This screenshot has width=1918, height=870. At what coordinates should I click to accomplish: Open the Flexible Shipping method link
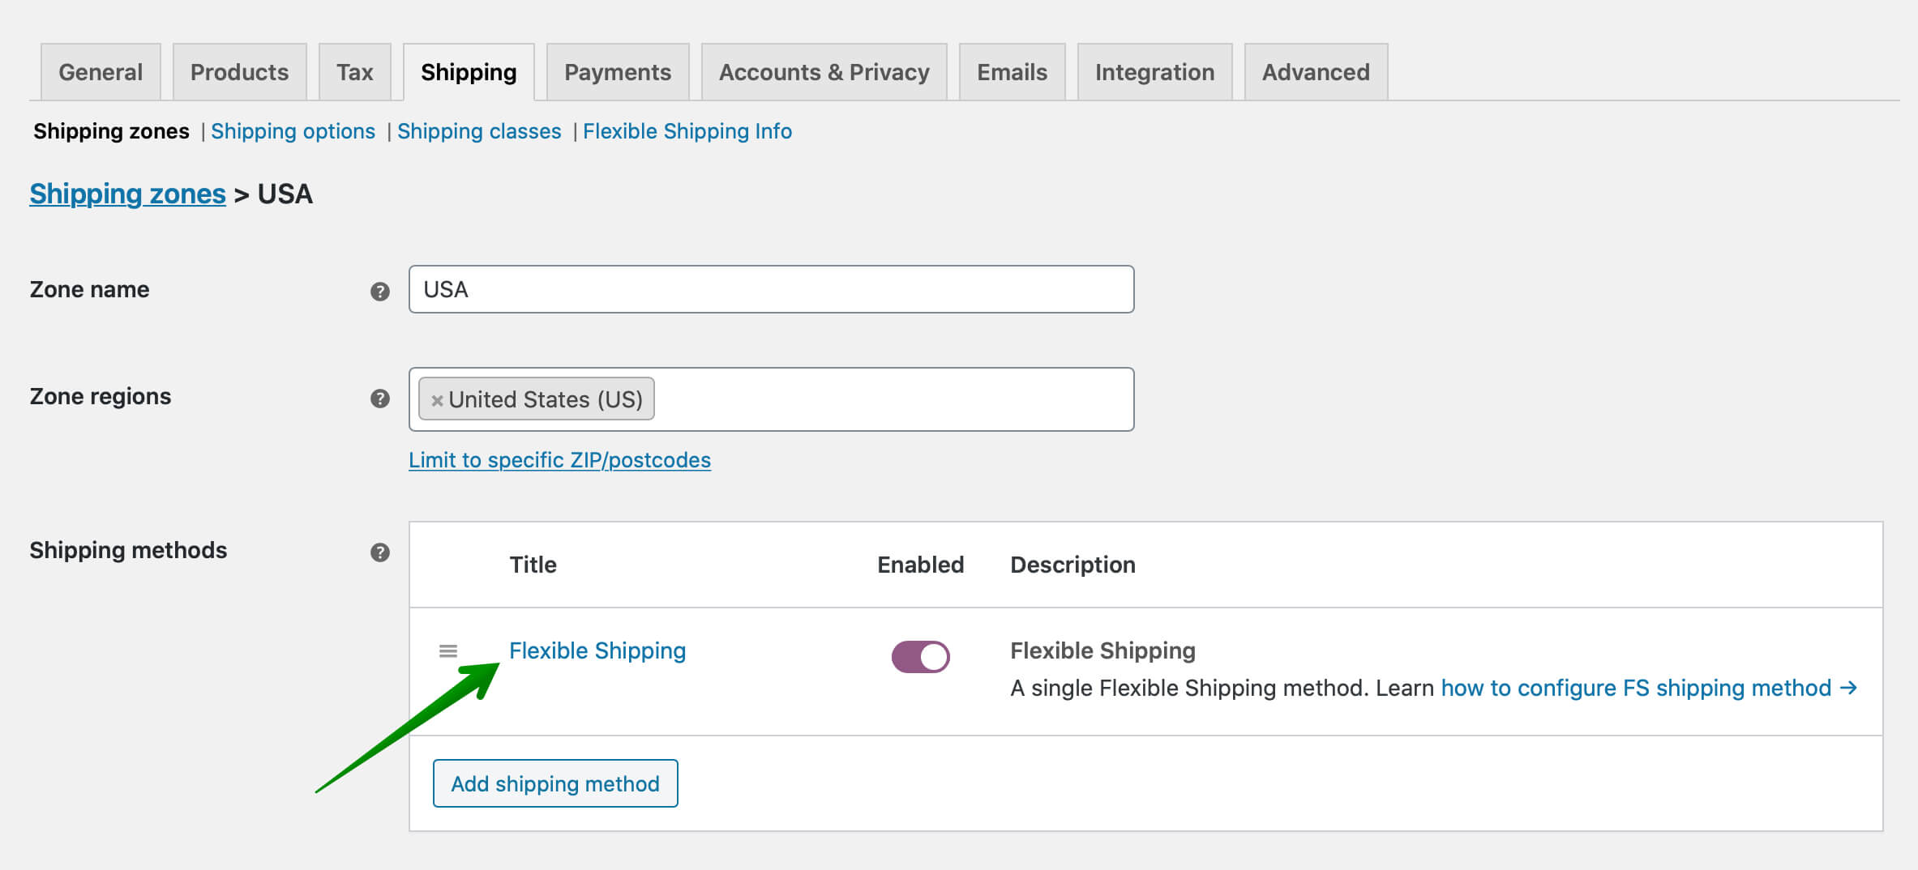597,650
